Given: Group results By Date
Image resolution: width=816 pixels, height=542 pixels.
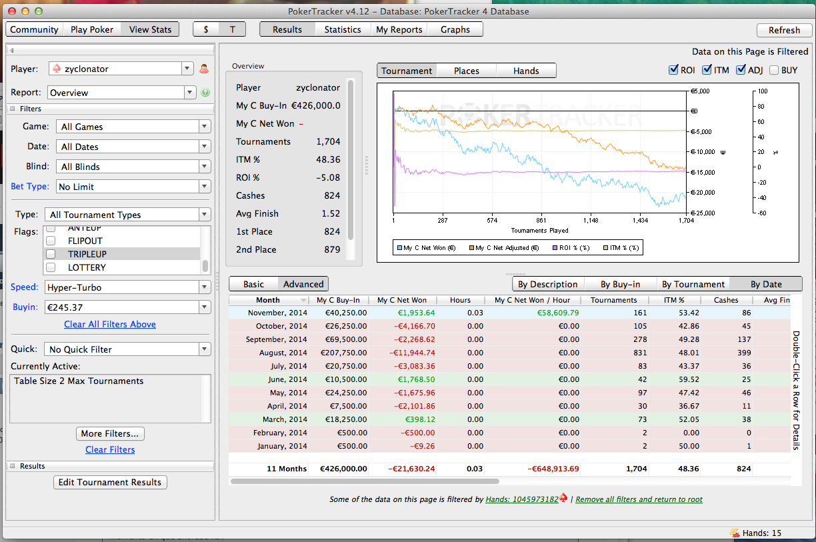Looking at the screenshot, I should (766, 284).
